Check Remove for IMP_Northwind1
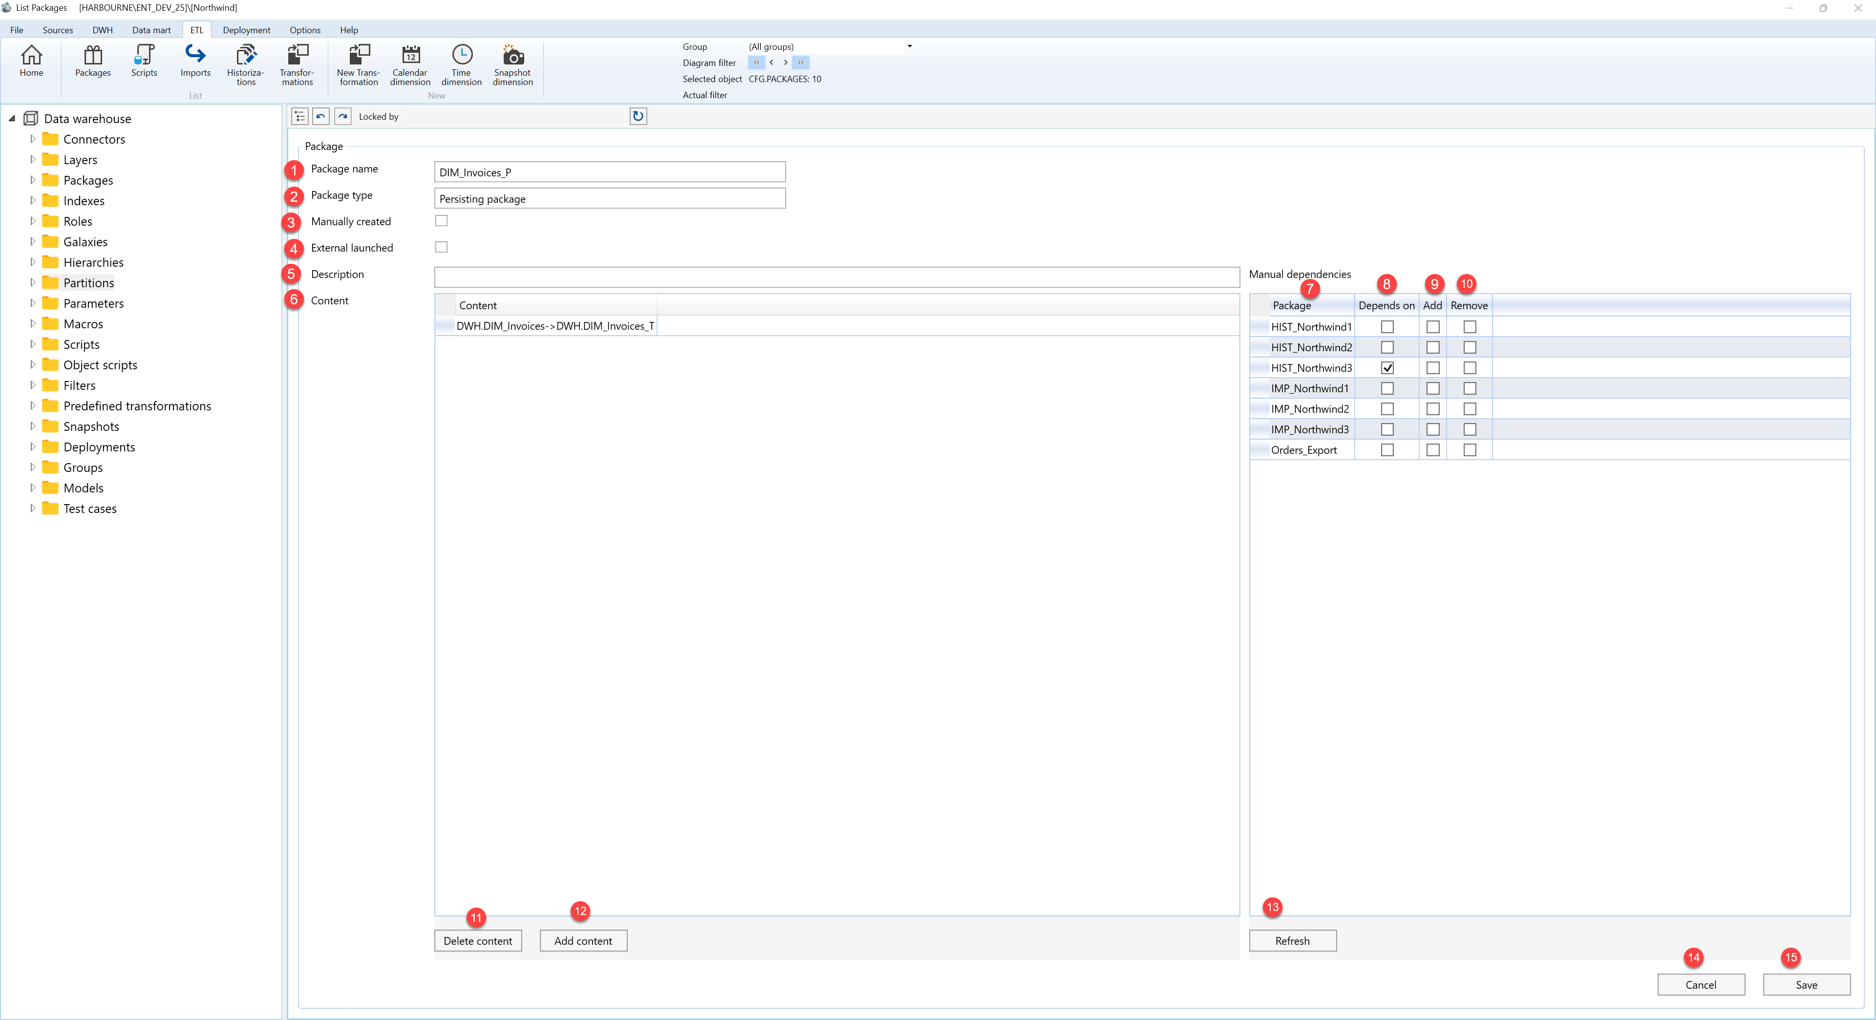The image size is (1876, 1020). point(1470,388)
